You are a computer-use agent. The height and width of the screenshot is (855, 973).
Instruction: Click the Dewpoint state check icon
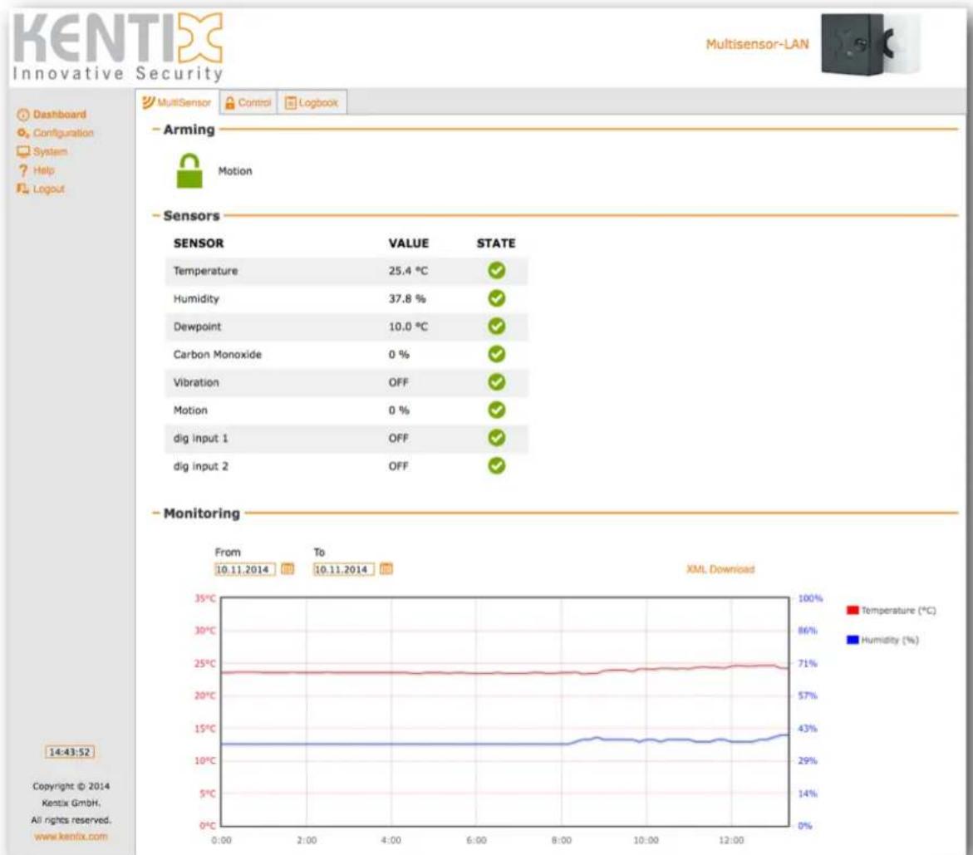click(496, 327)
